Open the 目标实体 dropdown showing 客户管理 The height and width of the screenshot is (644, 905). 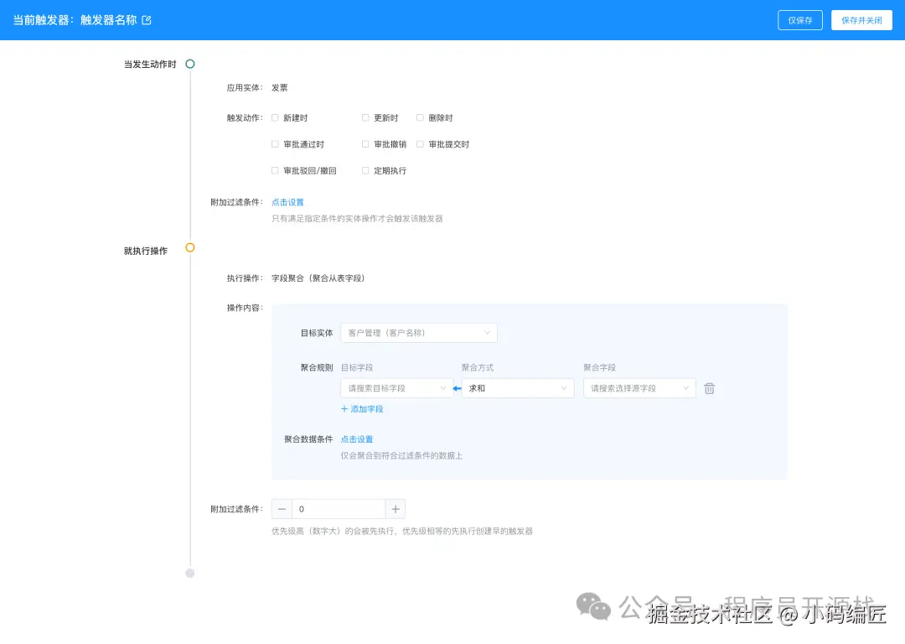(x=419, y=333)
